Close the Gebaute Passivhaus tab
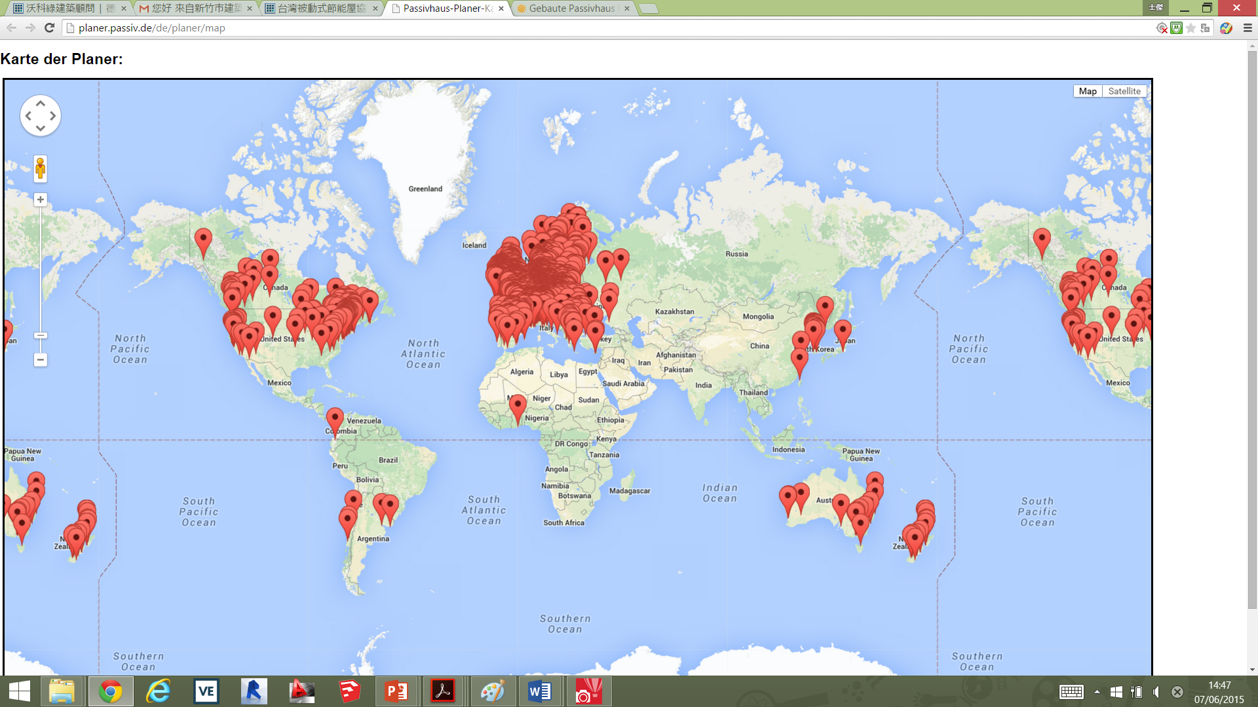Screen dimensions: 1258x707 click(627, 9)
